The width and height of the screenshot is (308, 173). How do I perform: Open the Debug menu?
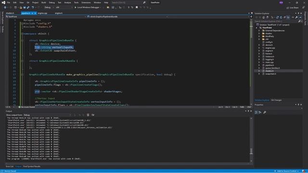click(x=52, y=2)
